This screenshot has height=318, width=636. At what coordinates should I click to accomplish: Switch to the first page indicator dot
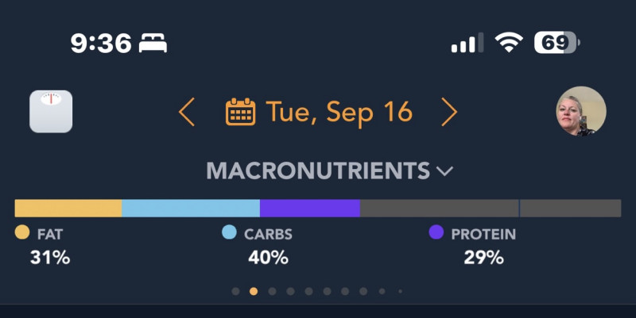(x=235, y=291)
